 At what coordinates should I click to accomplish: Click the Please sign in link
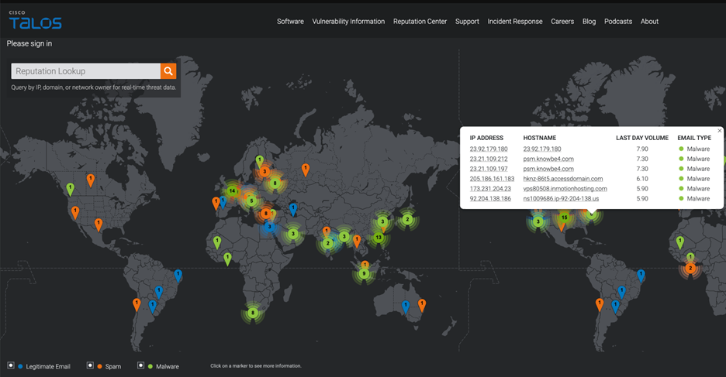[x=29, y=43]
